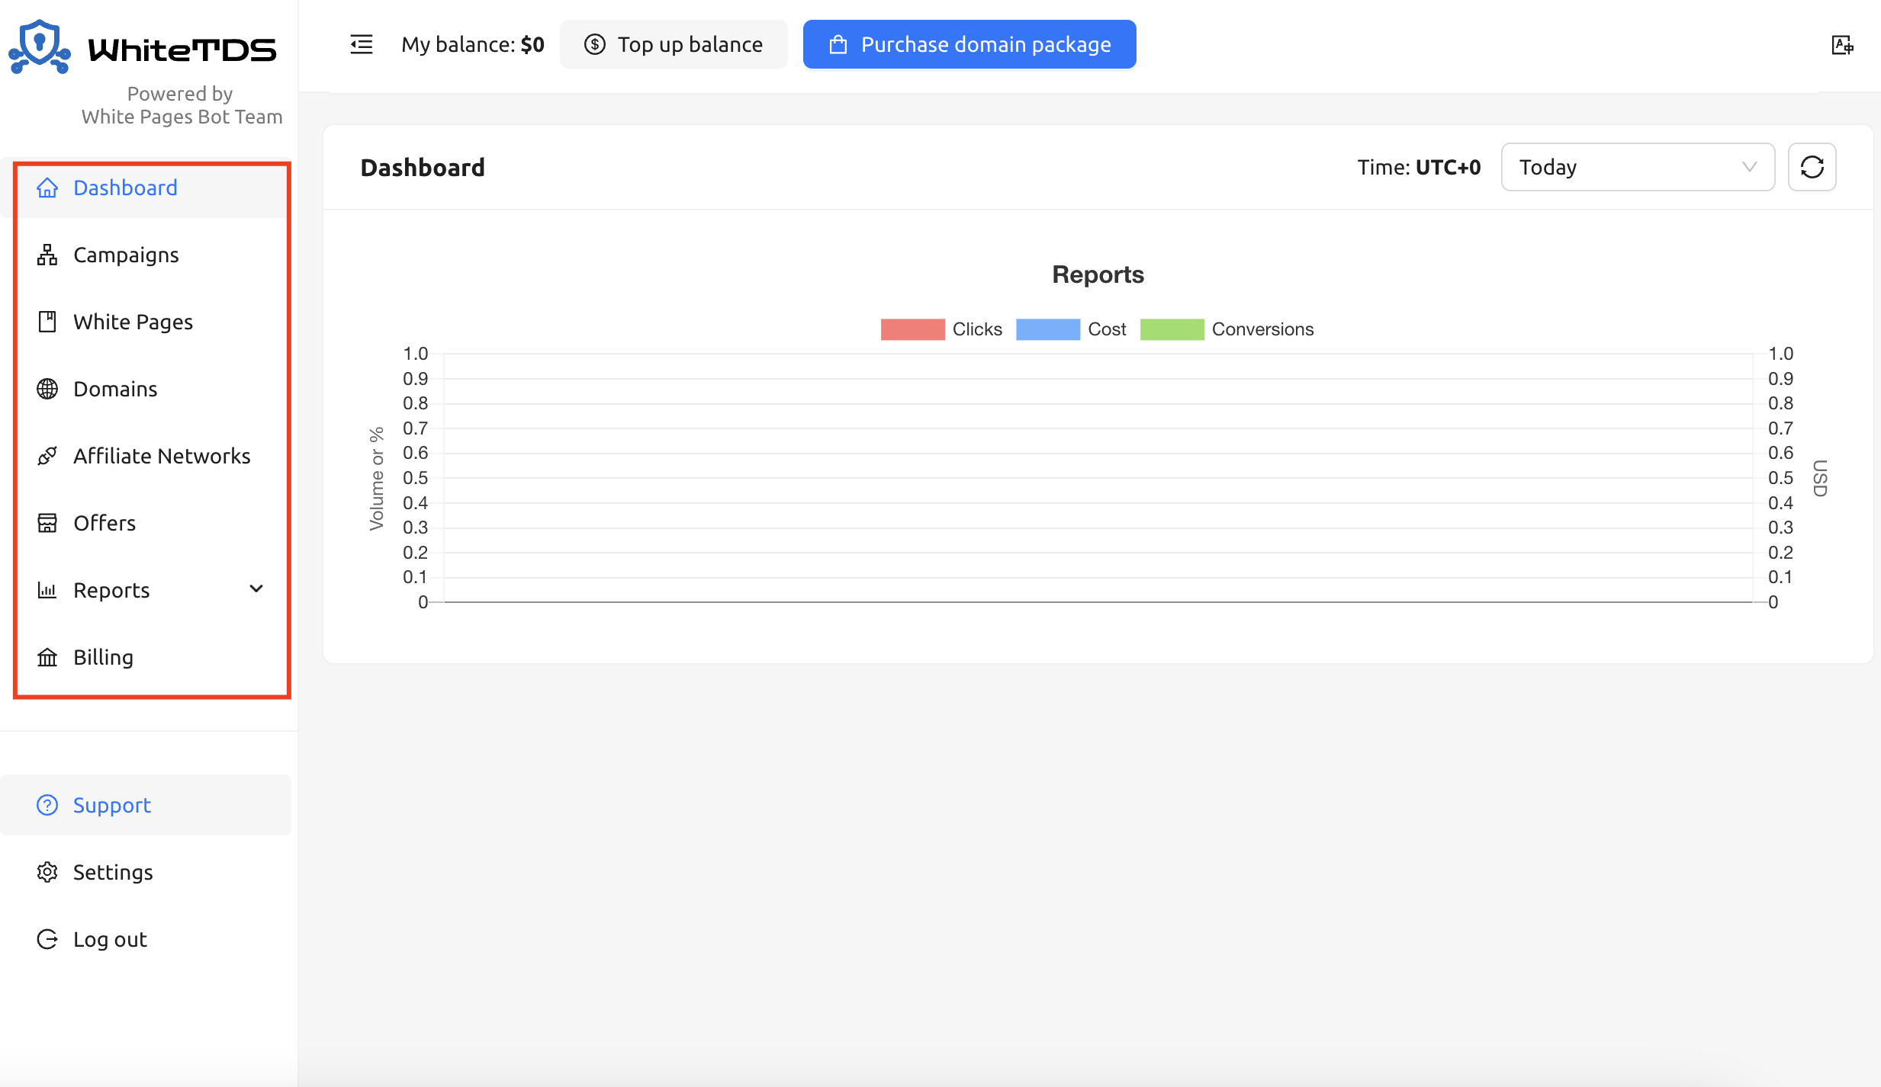Toggle Clicks series via red legend swatch
The width and height of the screenshot is (1881, 1087).
pos(912,329)
